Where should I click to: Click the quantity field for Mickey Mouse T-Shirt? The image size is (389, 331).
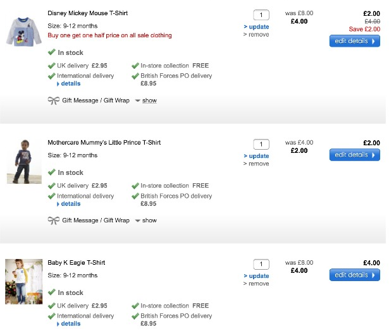261,15
